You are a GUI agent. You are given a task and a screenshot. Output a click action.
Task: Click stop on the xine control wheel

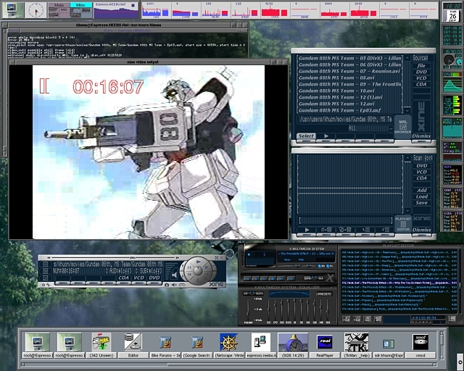click(x=207, y=267)
